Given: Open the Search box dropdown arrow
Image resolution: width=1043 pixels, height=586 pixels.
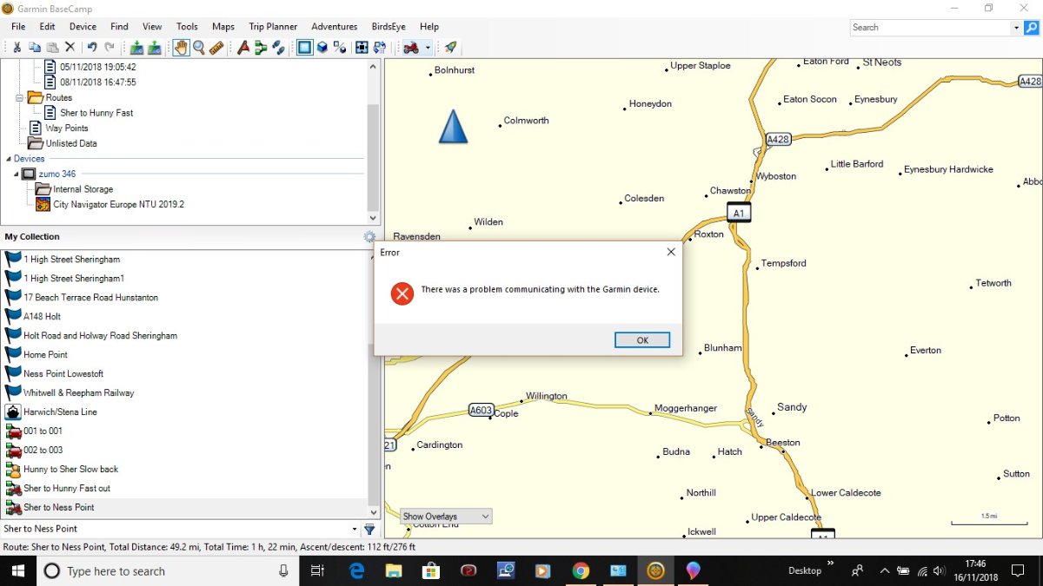Looking at the screenshot, I should [x=1016, y=28].
